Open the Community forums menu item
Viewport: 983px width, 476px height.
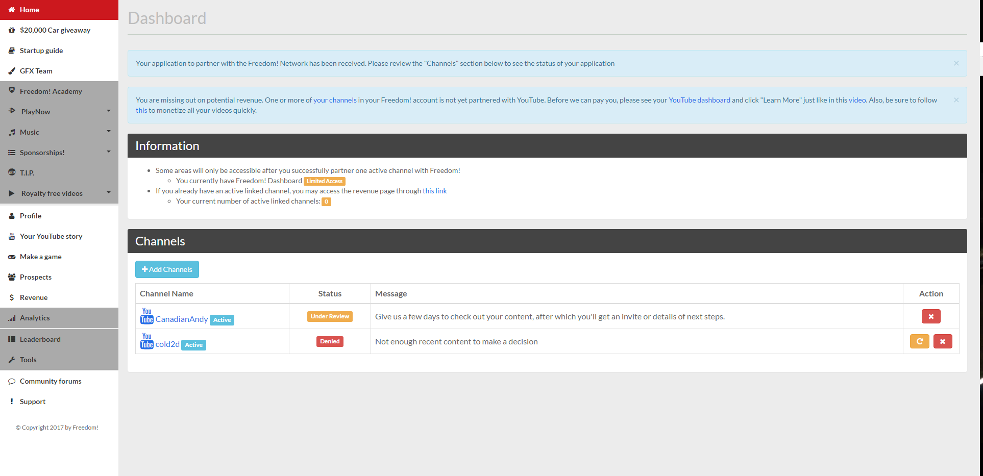[59, 381]
